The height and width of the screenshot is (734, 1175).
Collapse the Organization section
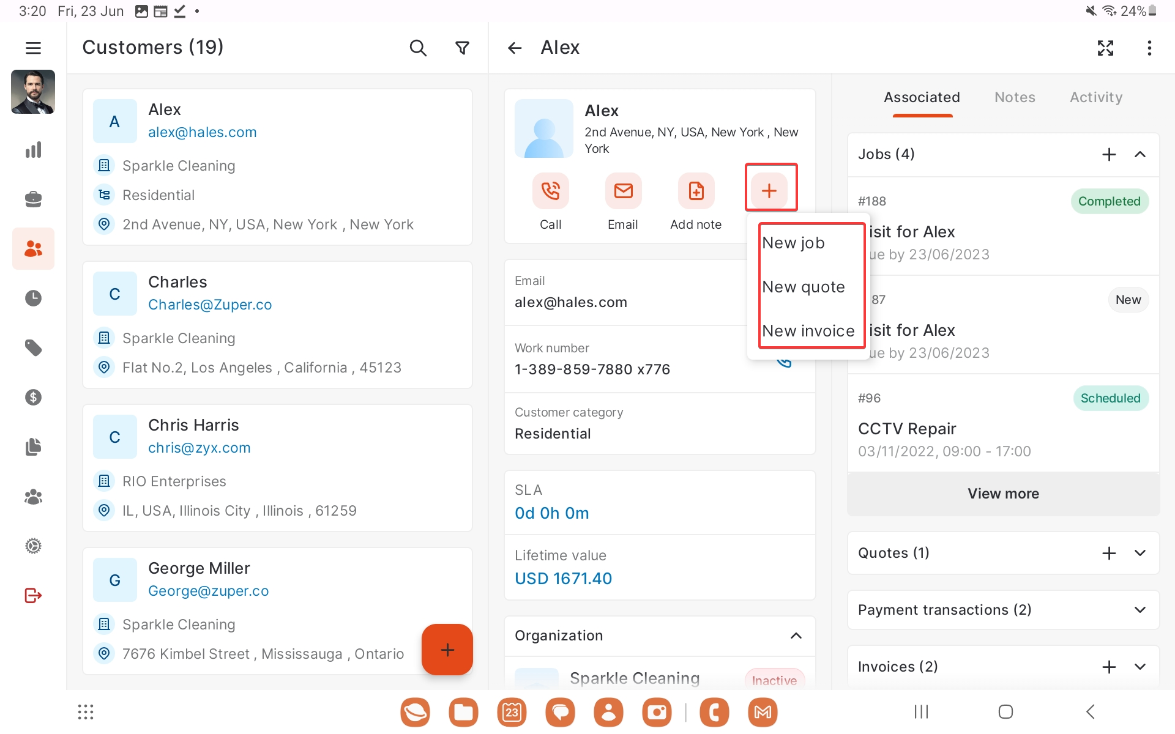[x=796, y=636]
